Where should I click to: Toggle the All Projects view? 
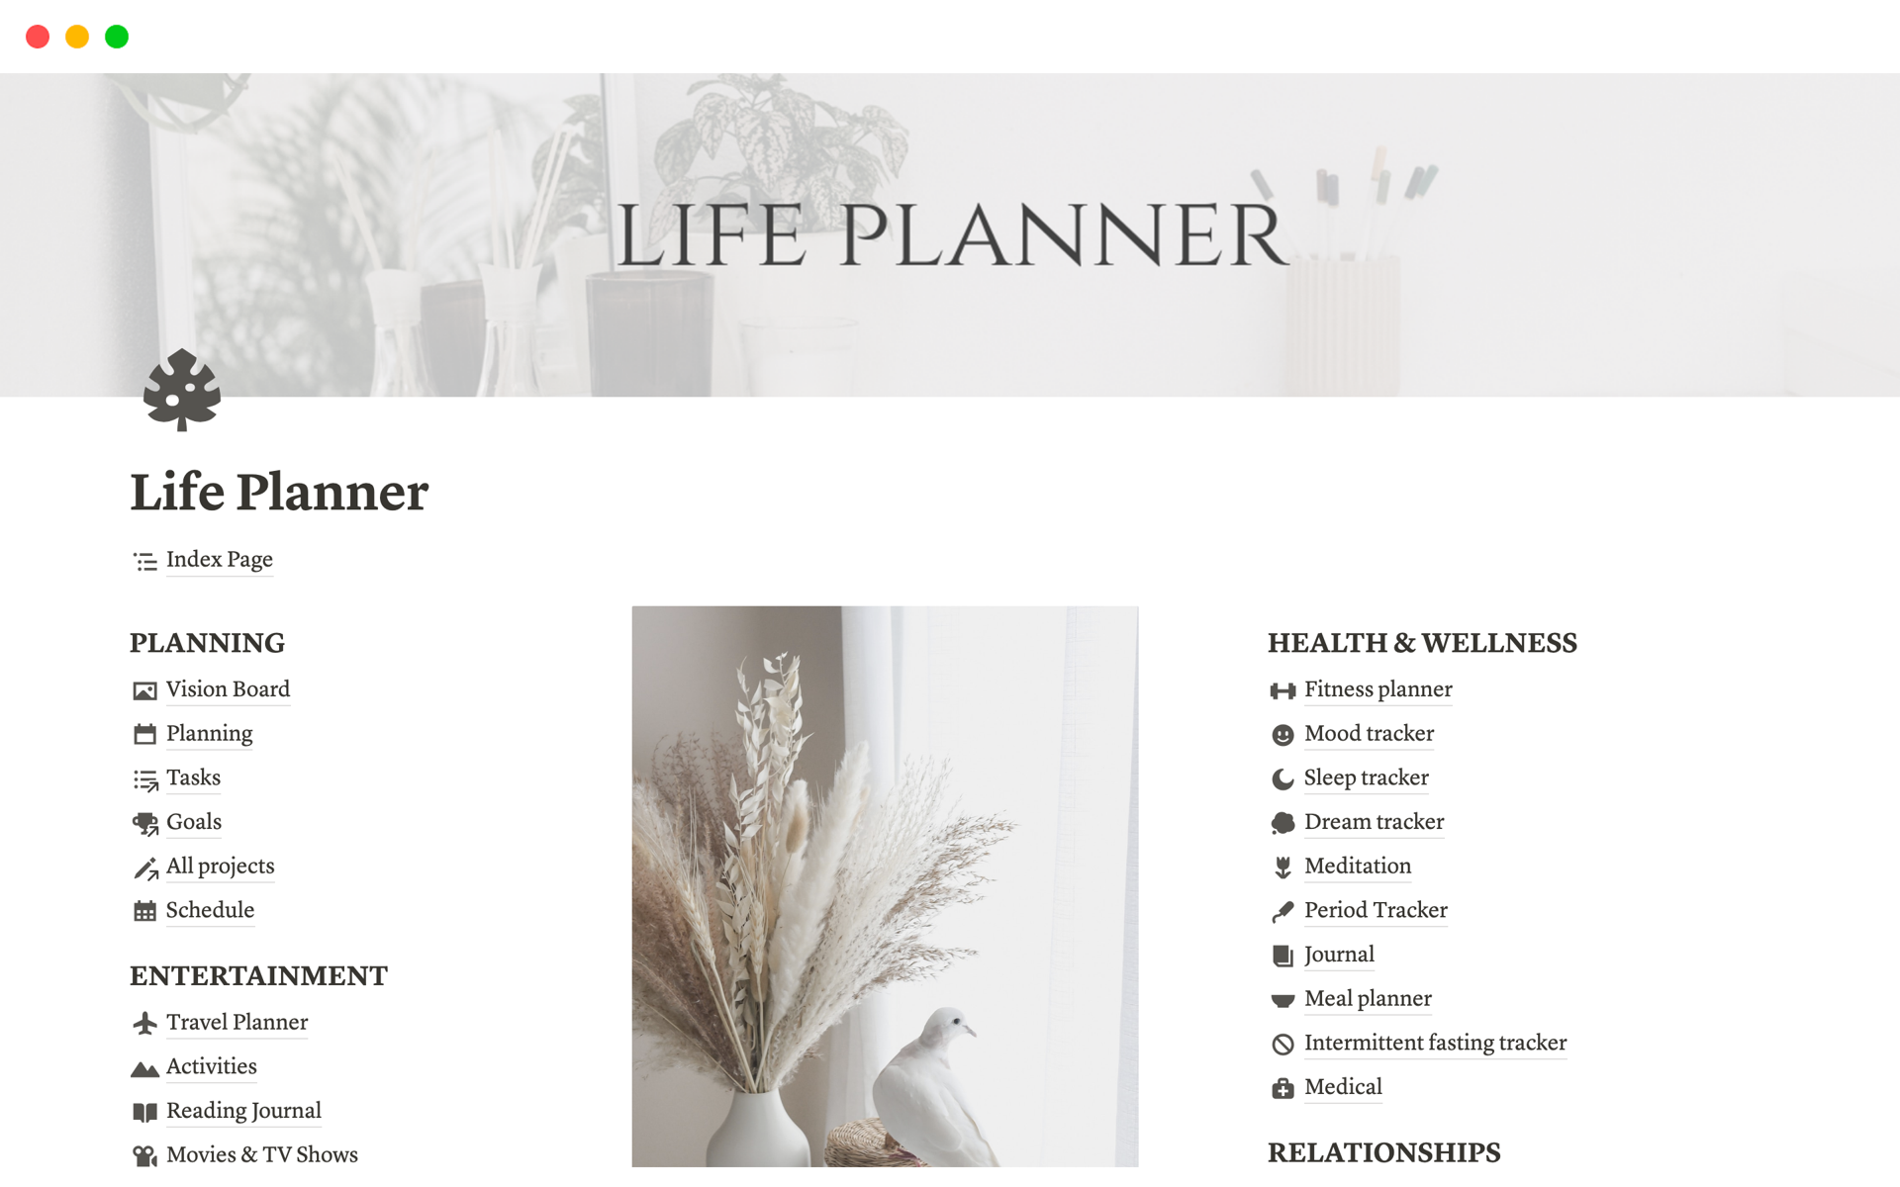(x=221, y=865)
